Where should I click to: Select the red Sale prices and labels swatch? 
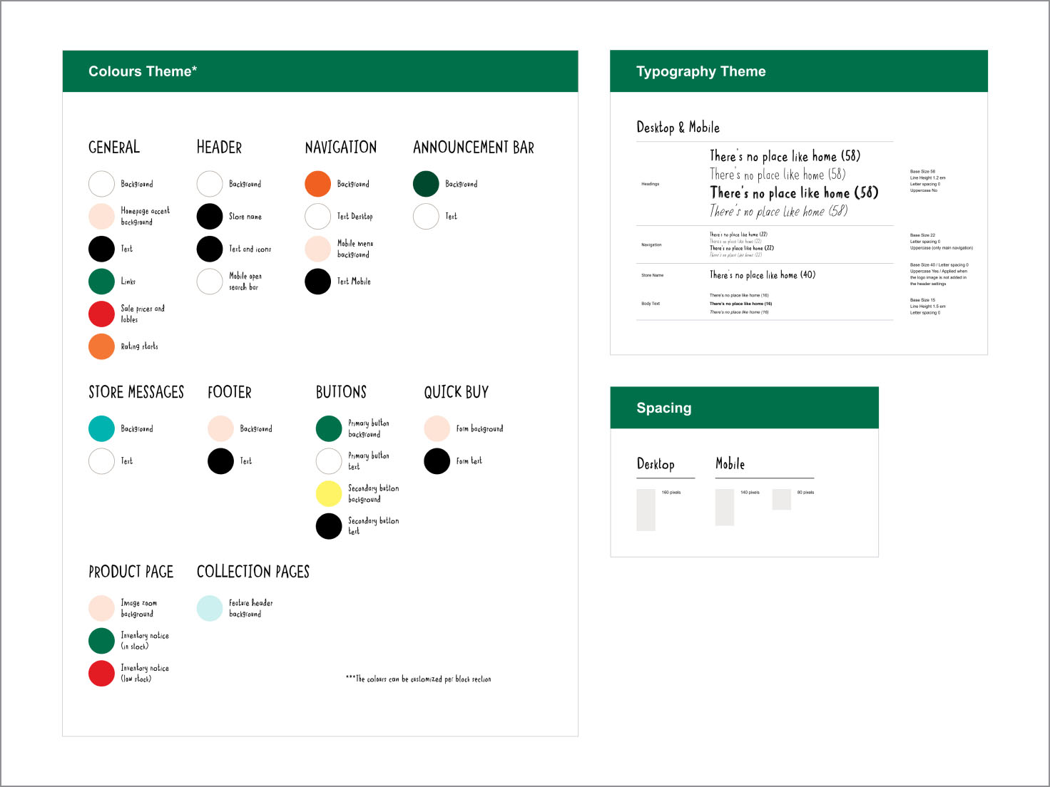point(101,314)
